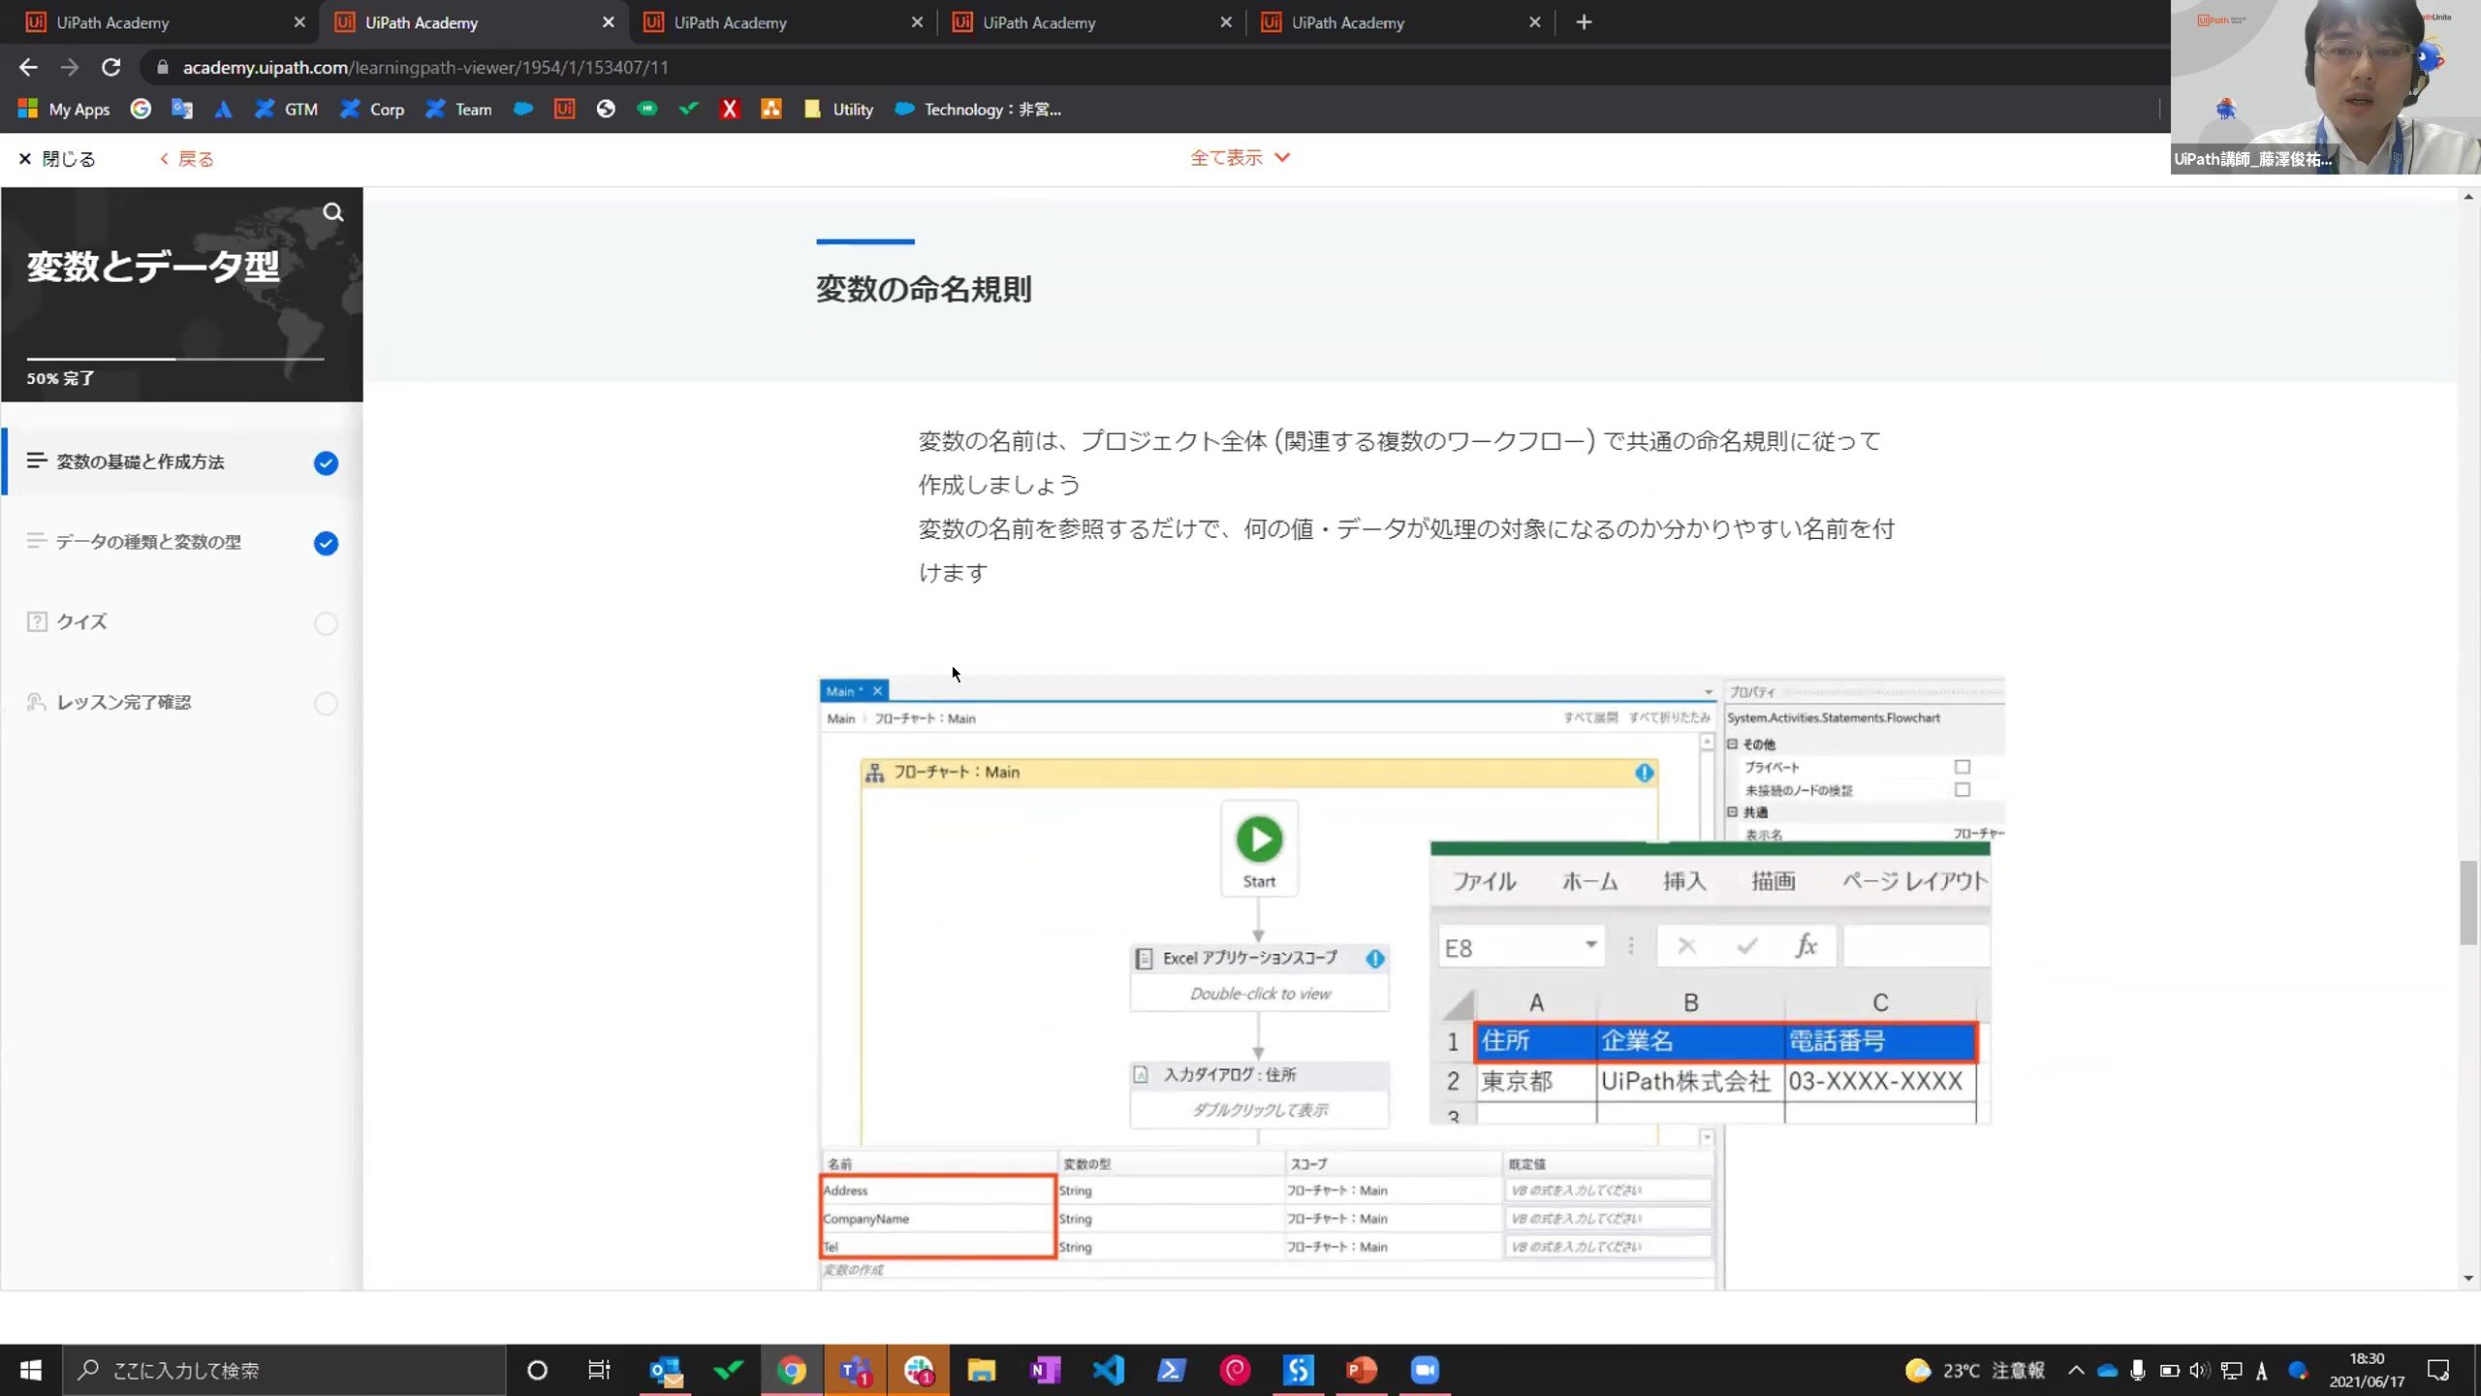Click the address bar URL
Viewport: 2481px width, 1396px height.
[x=425, y=67]
